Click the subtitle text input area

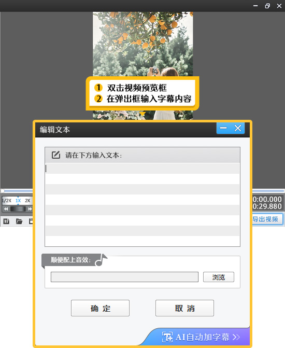pyautogui.click(x=142, y=205)
